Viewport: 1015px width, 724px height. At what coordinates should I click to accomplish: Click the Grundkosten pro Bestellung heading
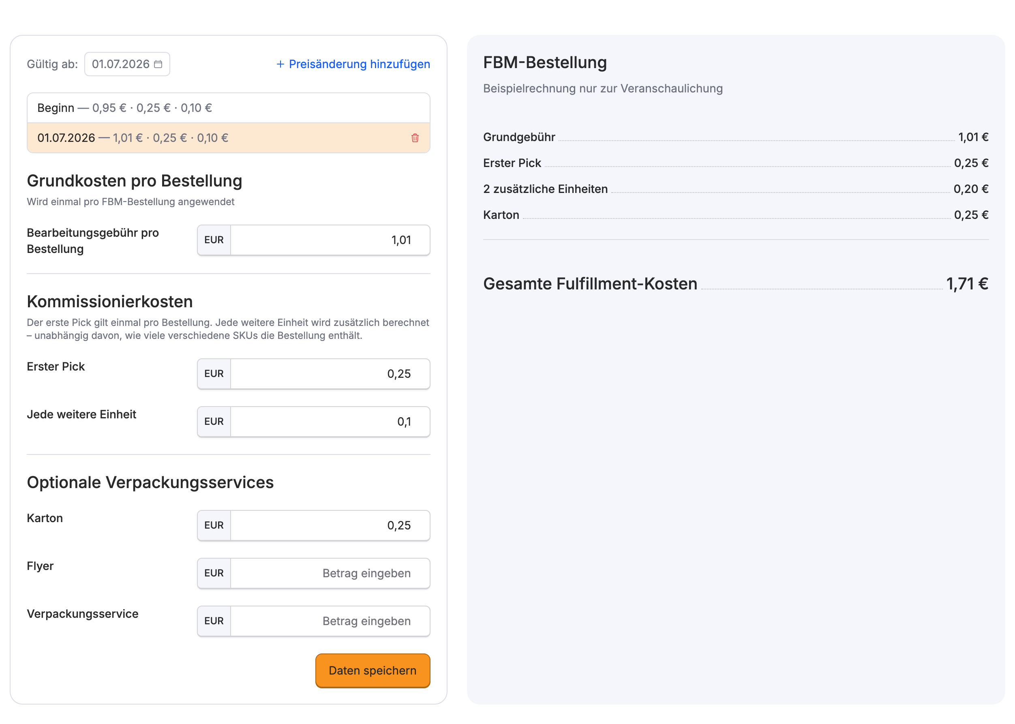click(x=135, y=181)
